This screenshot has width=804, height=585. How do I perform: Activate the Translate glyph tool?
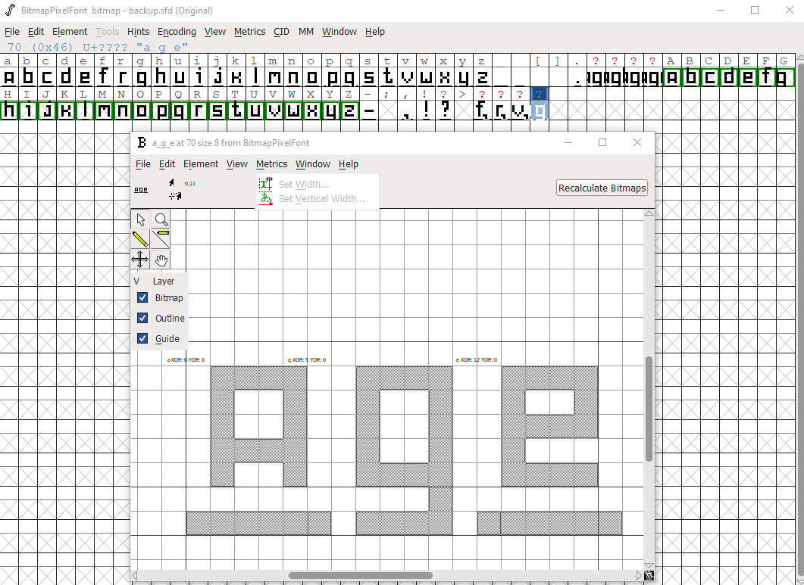(x=140, y=259)
